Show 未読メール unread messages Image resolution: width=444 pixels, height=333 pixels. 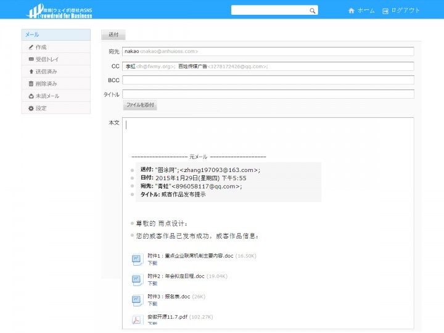[47, 96]
